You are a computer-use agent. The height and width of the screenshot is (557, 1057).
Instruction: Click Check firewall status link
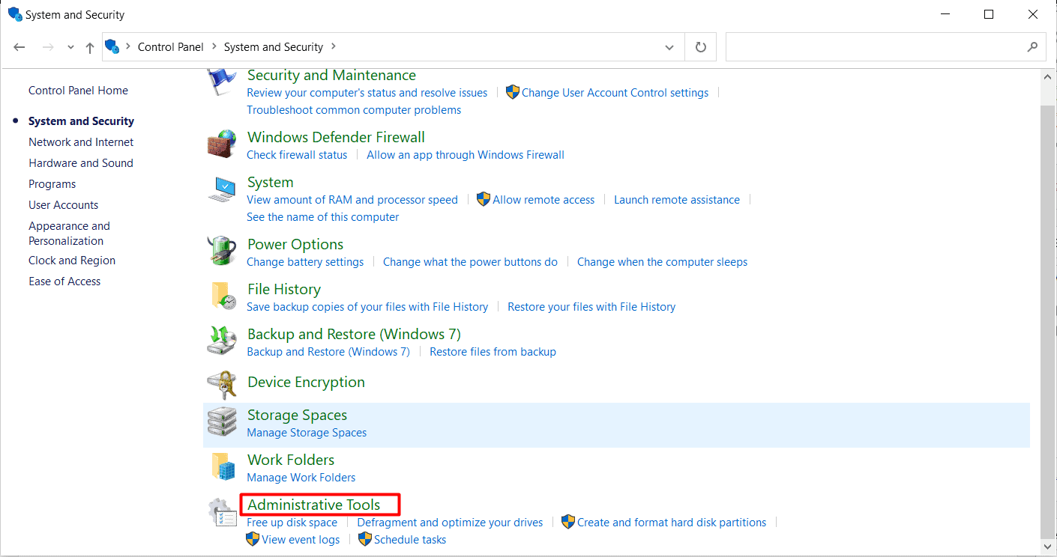297,155
